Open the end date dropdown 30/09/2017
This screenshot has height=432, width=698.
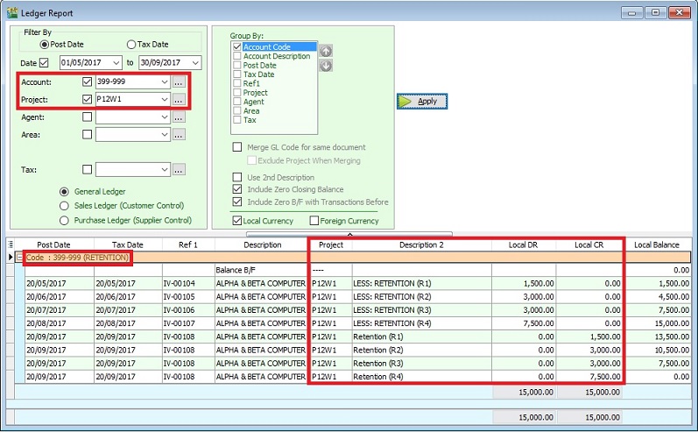(x=195, y=63)
